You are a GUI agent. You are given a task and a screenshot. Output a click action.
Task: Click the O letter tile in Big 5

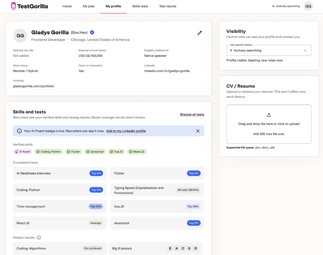pyautogui.click(x=195, y=248)
